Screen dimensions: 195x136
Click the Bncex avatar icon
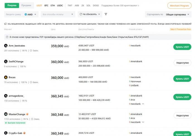point(6,78)
